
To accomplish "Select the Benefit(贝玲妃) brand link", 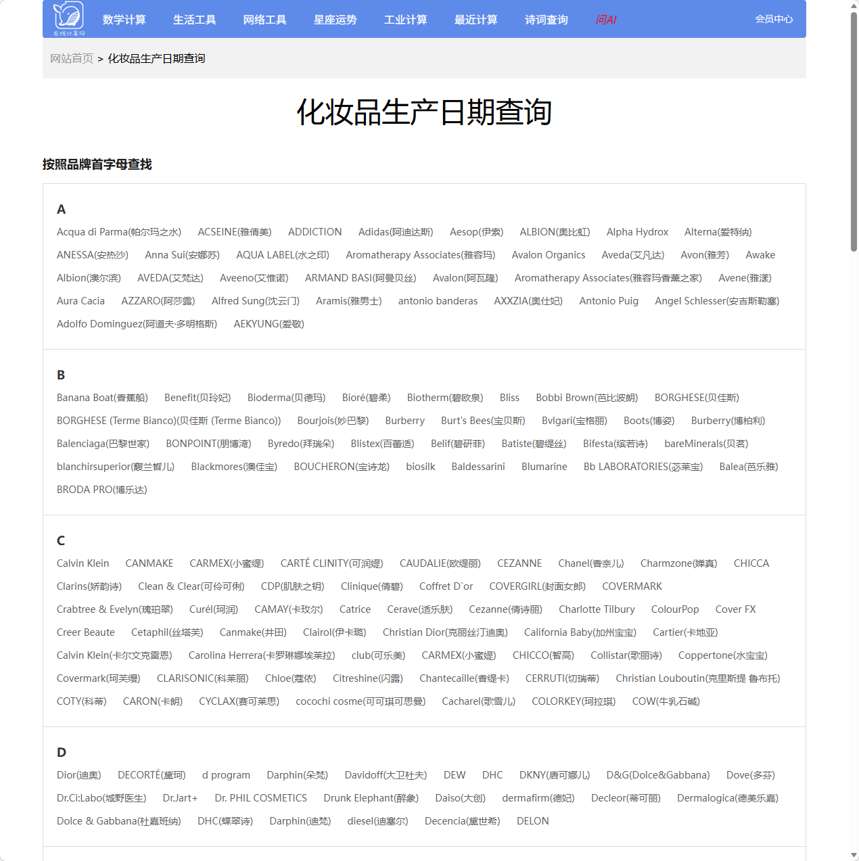I will [199, 398].
